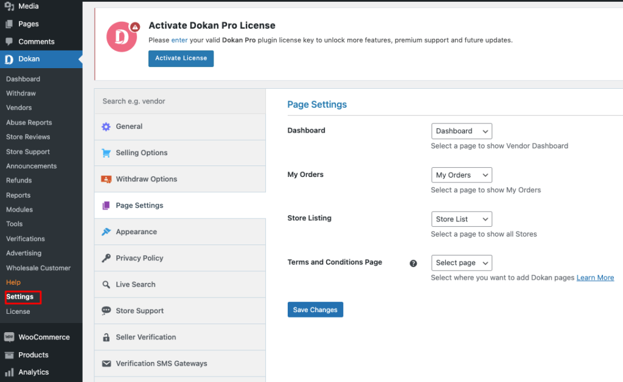Click the Verification SMS Gateways envelope icon

[106, 363]
